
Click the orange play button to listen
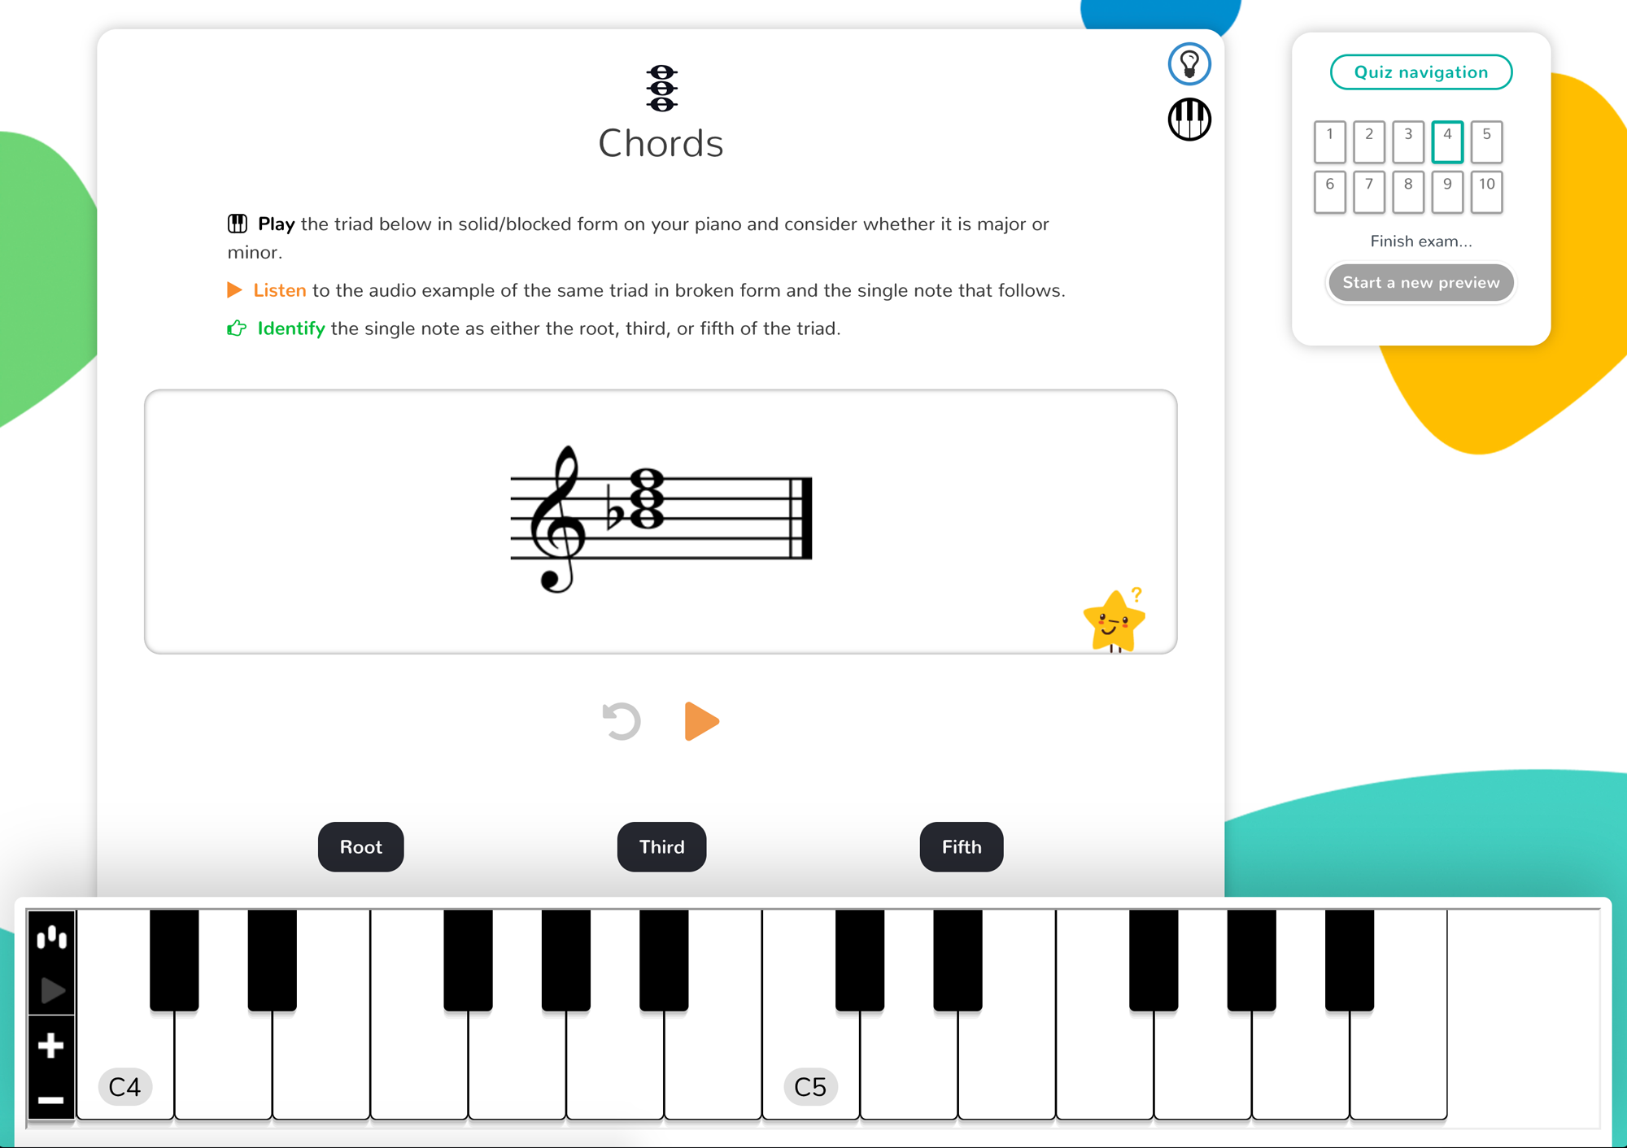pyautogui.click(x=700, y=720)
